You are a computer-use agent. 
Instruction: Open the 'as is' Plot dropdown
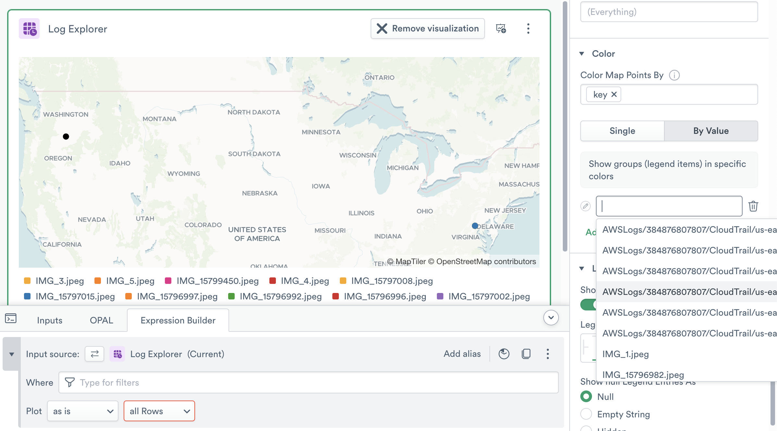pyautogui.click(x=83, y=411)
